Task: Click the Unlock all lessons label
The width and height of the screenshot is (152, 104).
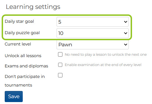Action: (23, 56)
